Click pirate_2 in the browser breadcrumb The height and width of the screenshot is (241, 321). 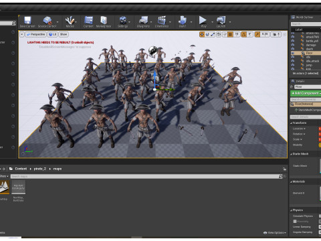[x=40, y=169]
